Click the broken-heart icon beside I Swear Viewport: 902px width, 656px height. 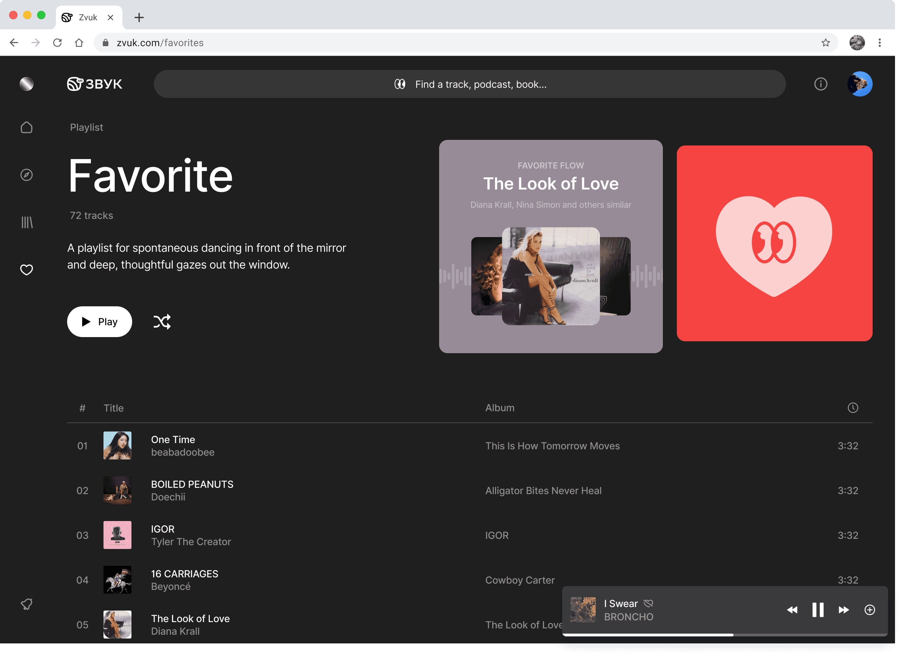(x=648, y=604)
